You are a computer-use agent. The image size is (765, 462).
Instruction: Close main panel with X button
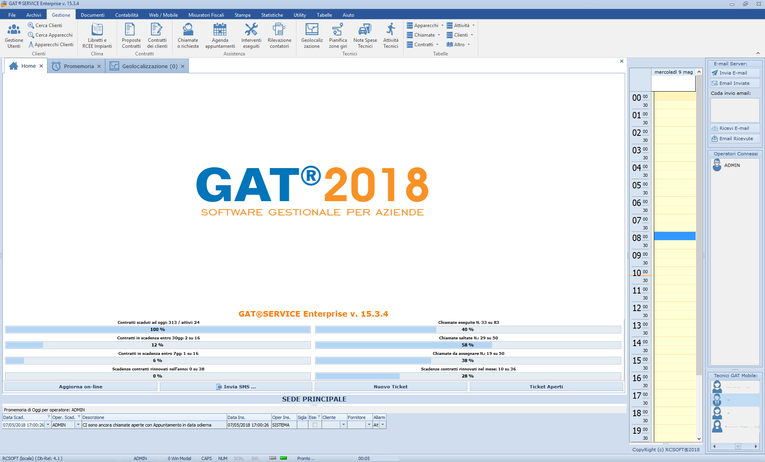622,61
